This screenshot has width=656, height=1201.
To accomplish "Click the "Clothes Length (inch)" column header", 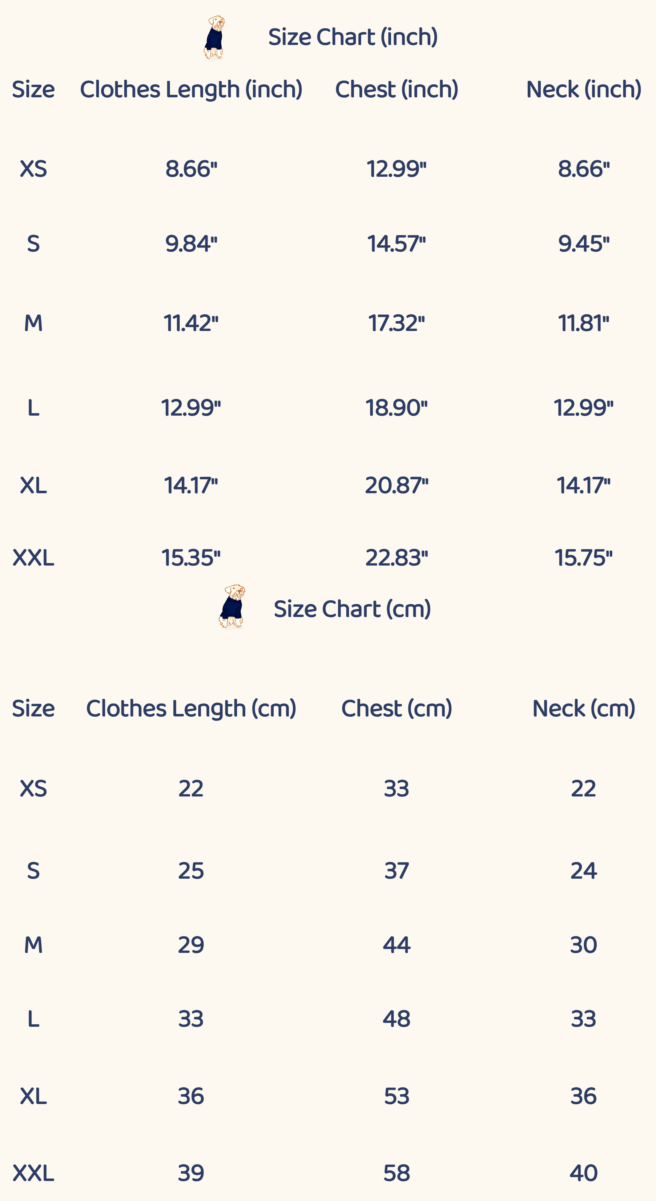I will [x=191, y=90].
